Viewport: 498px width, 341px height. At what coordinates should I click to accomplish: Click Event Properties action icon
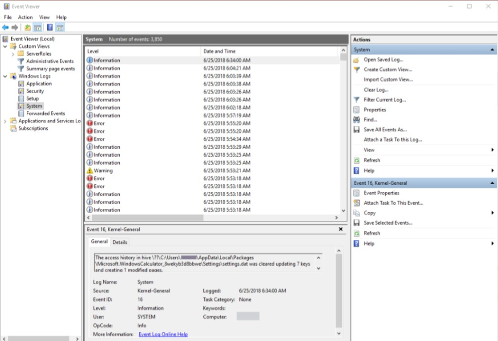356,193
